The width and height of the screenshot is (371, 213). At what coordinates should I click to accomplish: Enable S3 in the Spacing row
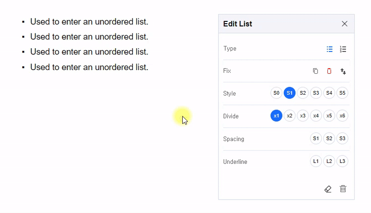click(x=342, y=138)
